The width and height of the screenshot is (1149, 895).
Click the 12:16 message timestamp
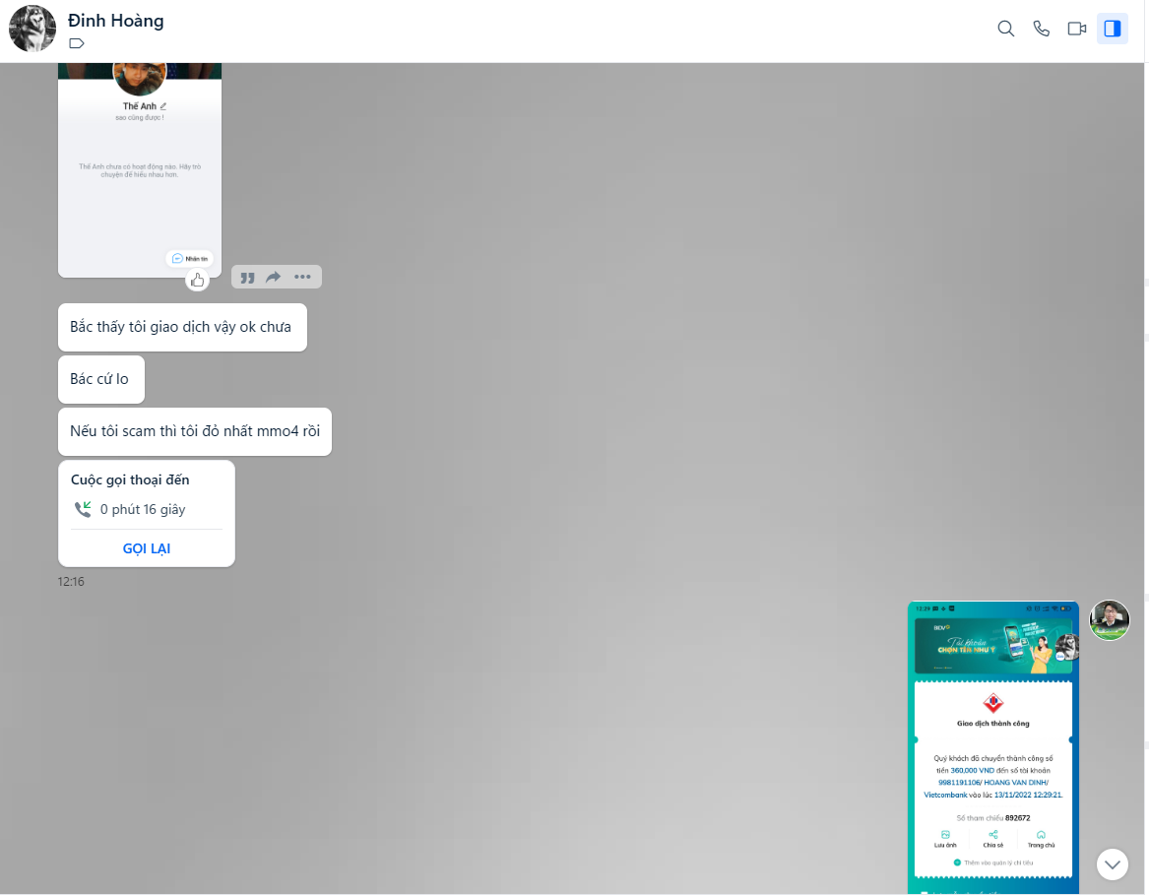point(71,582)
